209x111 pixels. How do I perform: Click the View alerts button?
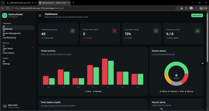(x=197, y=16)
